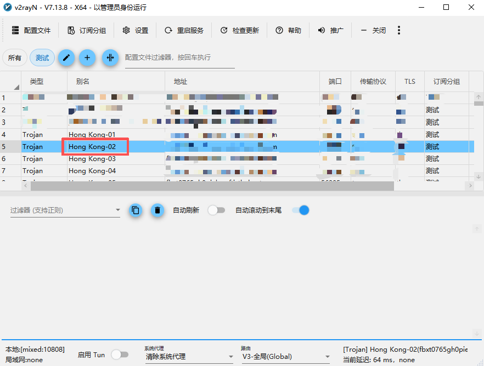Open the log filter dropdown arrow

tap(117, 210)
